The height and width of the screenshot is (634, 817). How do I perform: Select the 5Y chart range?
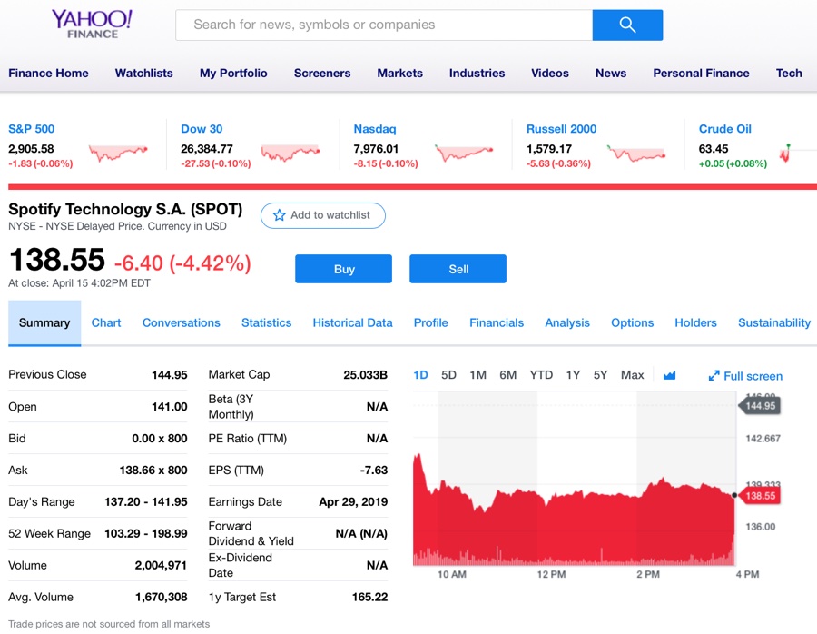click(600, 375)
